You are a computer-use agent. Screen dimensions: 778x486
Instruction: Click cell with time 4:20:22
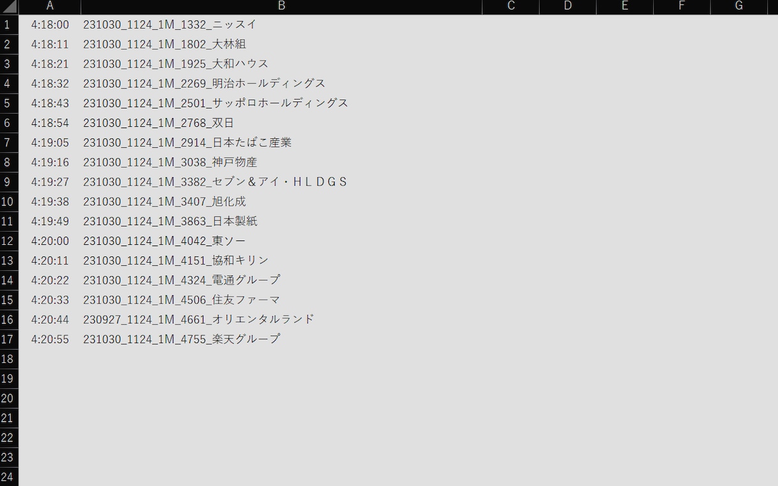coord(50,280)
